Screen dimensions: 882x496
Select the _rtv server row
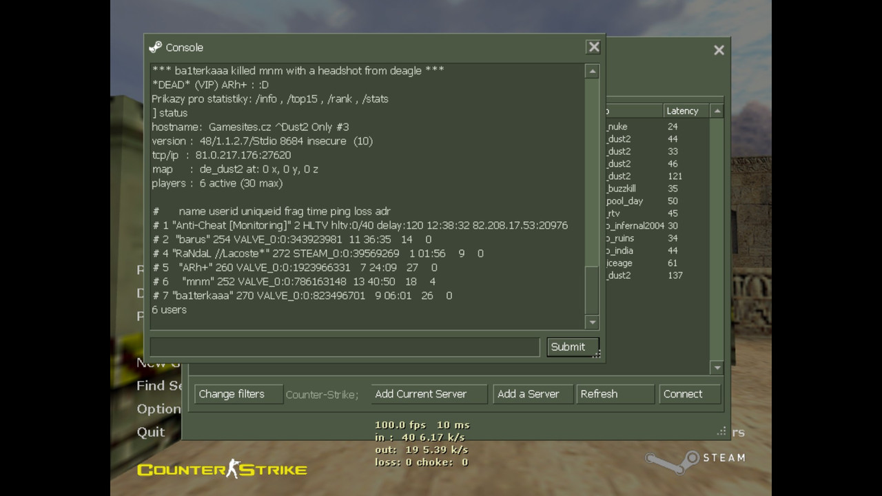657,214
